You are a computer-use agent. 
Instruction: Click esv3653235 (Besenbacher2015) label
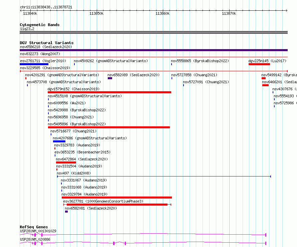click(82, 152)
